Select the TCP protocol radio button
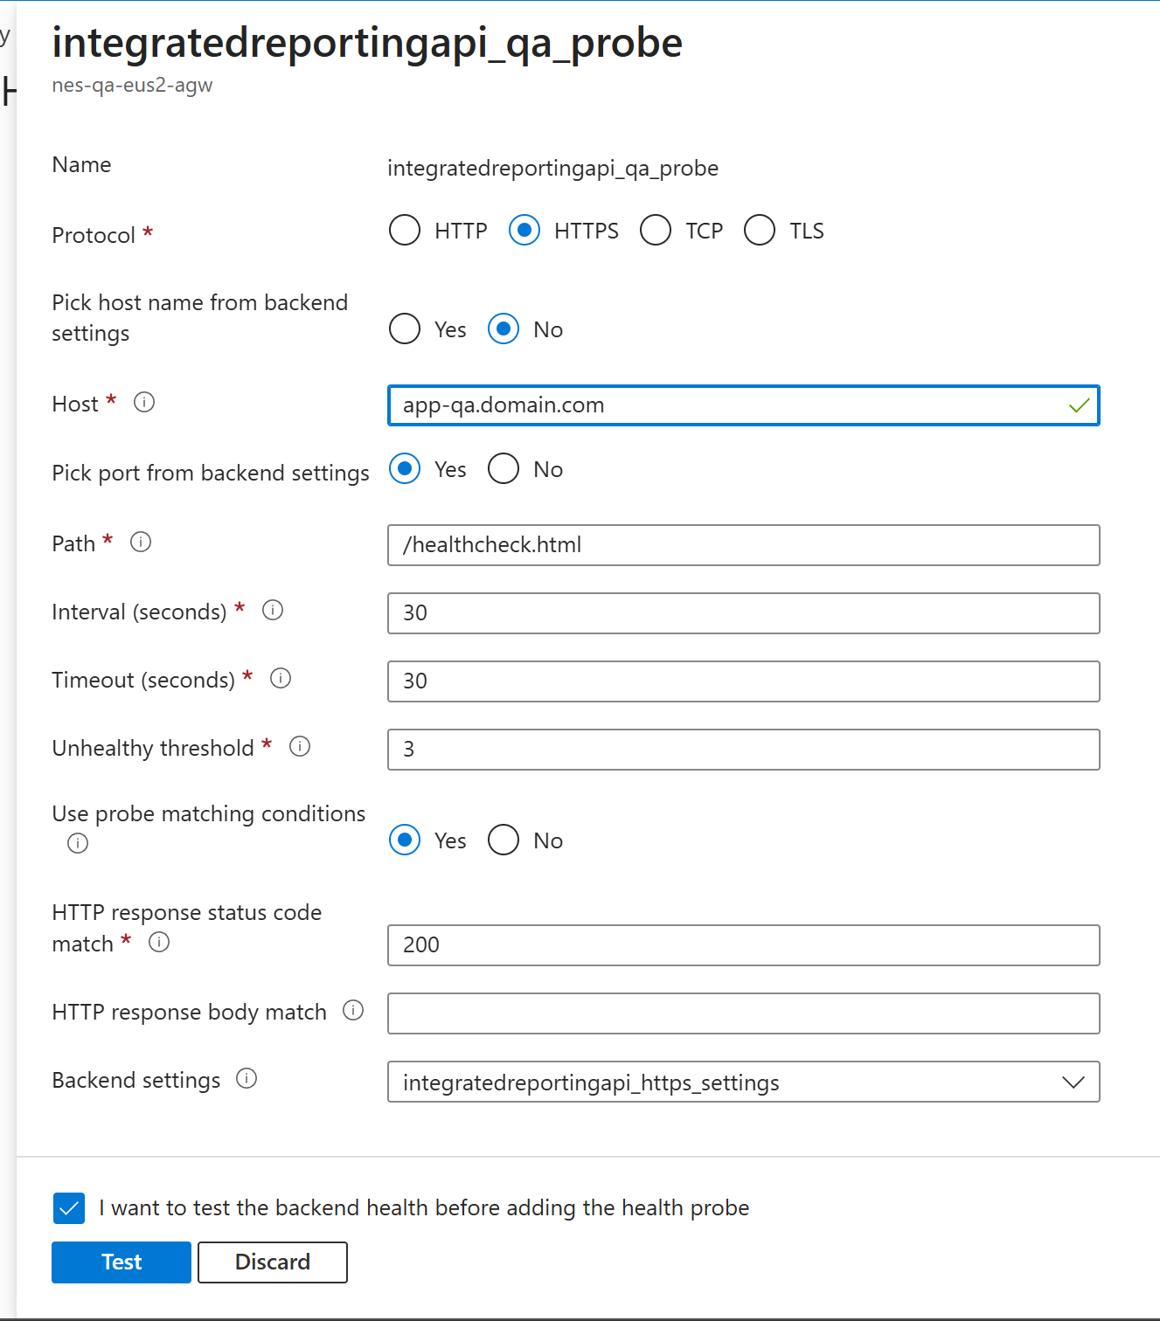The width and height of the screenshot is (1160, 1321). point(656,230)
